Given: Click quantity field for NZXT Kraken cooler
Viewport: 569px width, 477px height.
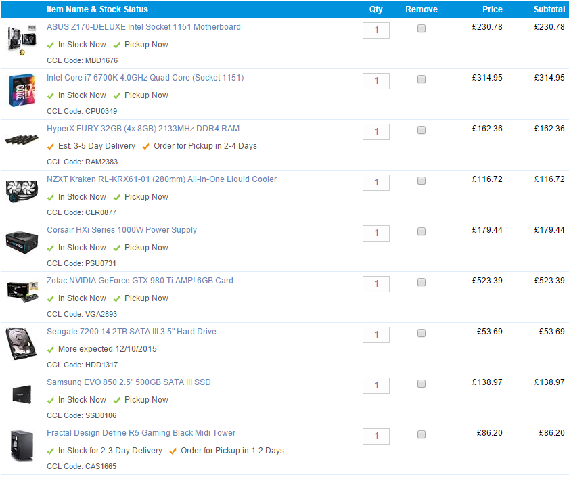Looking at the screenshot, I should pos(376,183).
